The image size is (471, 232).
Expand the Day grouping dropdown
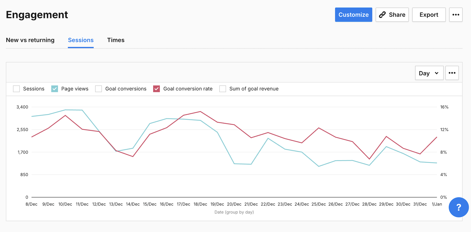tap(429, 73)
